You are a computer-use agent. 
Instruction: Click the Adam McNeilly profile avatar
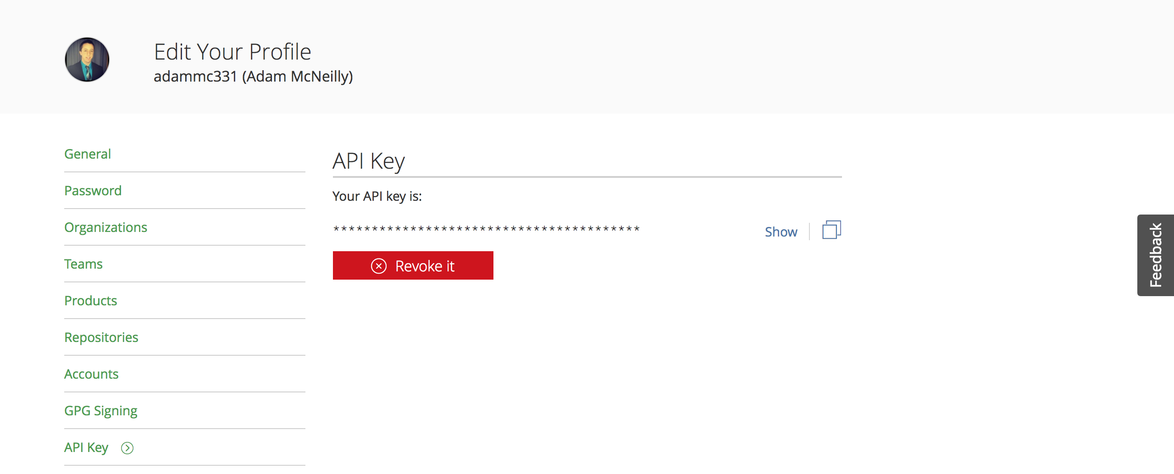[87, 60]
